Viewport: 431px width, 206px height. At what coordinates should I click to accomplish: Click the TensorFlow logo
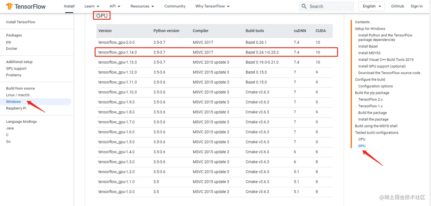(x=26, y=6)
